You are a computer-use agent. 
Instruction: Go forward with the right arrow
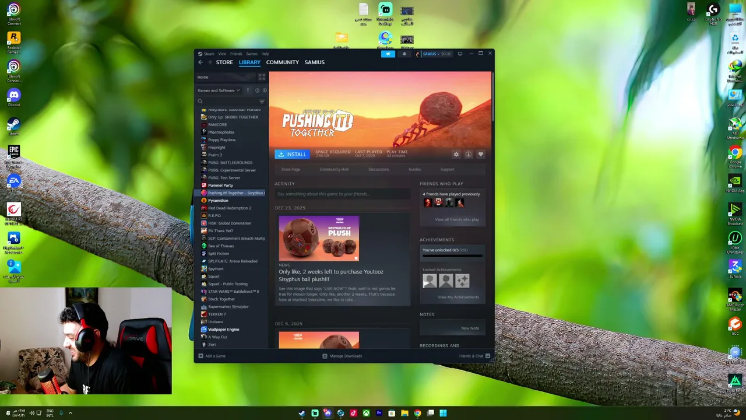click(x=209, y=62)
